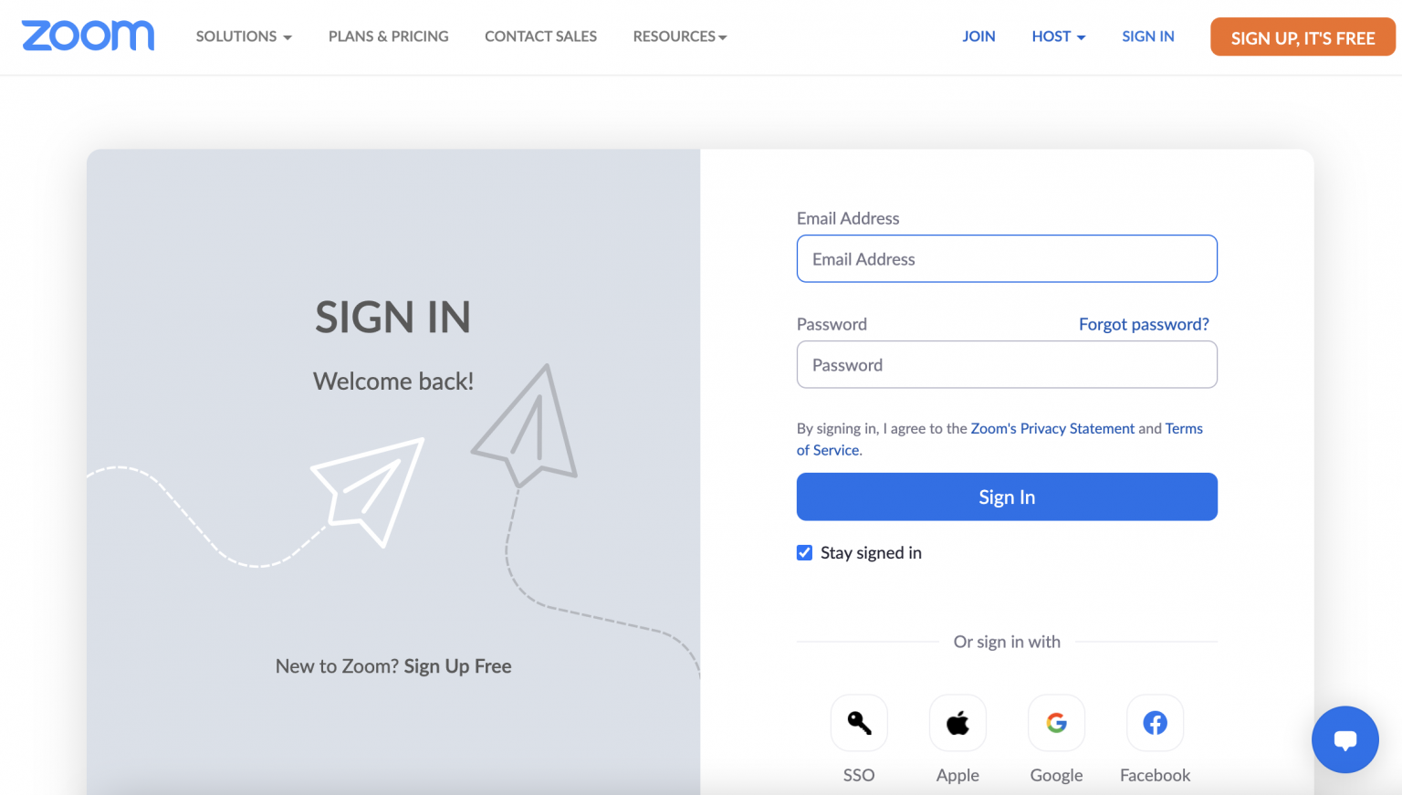Open the Forgot password link

point(1144,324)
